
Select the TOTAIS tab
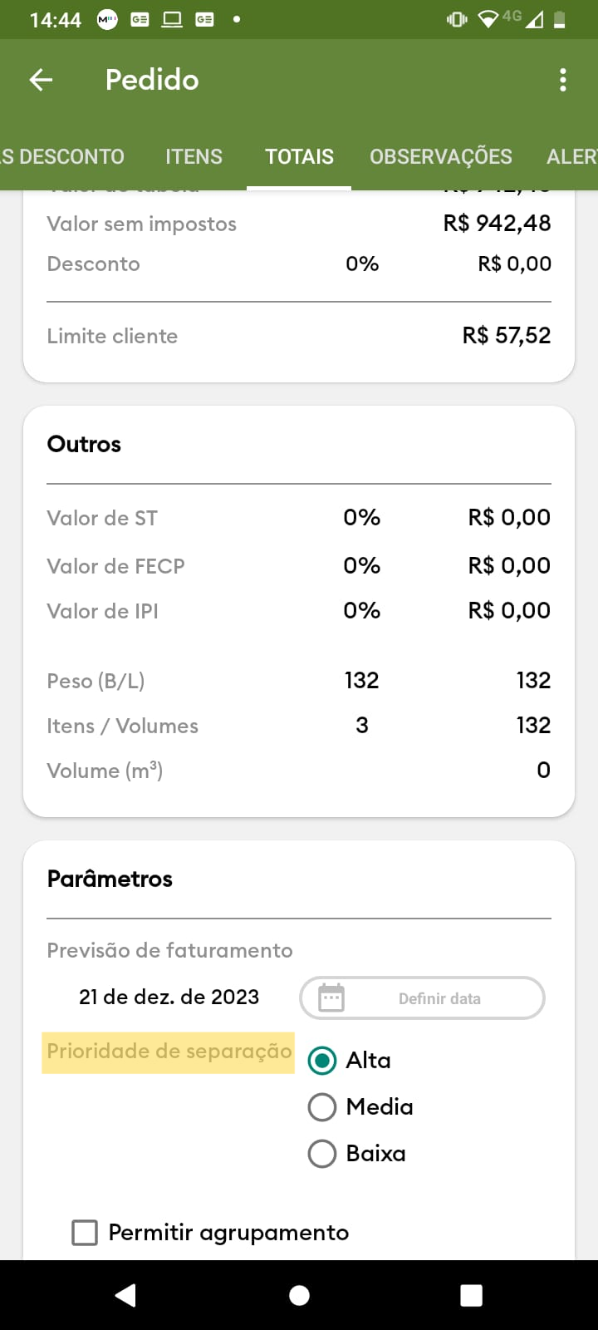click(299, 156)
